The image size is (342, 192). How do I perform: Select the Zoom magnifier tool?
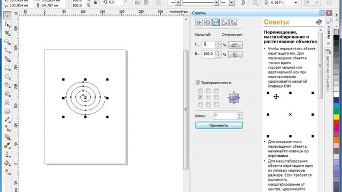click(7, 42)
